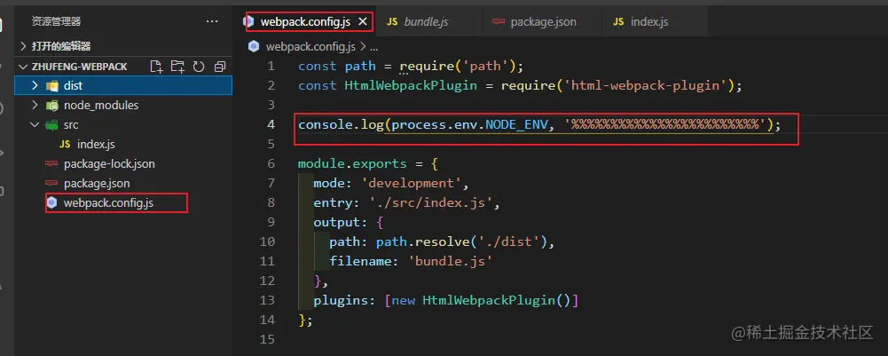This screenshot has width=888, height=356.
Task: Collapse the src folder
Action: coord(35,124)
